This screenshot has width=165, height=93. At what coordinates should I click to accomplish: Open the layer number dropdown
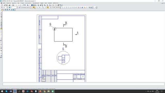click(x=17, y=7)
